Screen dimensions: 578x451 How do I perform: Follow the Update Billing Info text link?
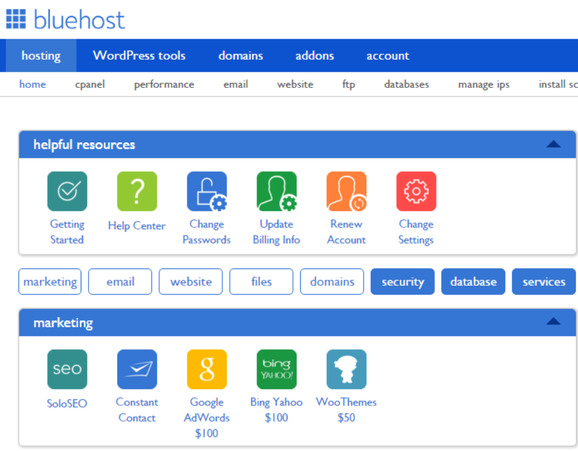tap(277, 232)
